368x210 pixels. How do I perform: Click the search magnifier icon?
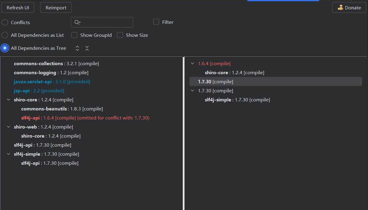[x=77, y=22]
